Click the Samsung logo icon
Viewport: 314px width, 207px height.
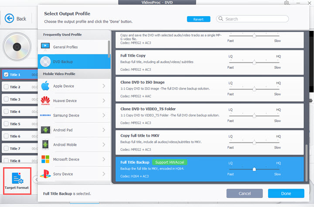(x=45, y=115)
